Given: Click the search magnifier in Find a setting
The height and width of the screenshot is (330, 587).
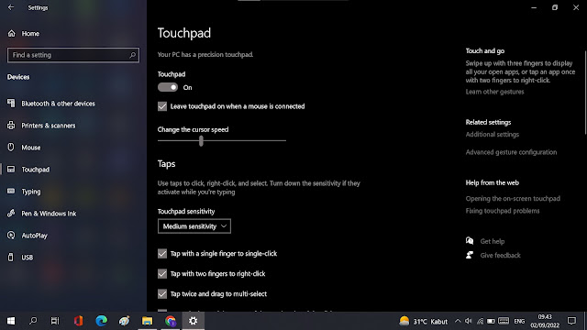Looking at the screenshot, I should pos(132,55).
